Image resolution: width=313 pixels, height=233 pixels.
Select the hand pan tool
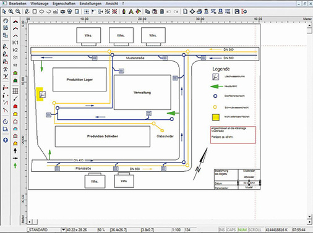[6, 20]
